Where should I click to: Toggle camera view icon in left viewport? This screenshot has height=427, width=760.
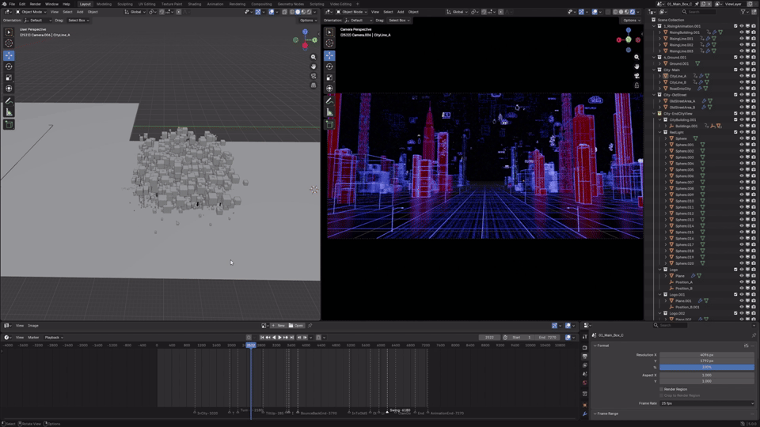[313, 76]
